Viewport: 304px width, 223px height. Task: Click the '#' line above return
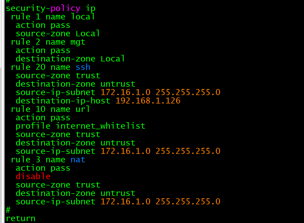[x=8, y=210]
